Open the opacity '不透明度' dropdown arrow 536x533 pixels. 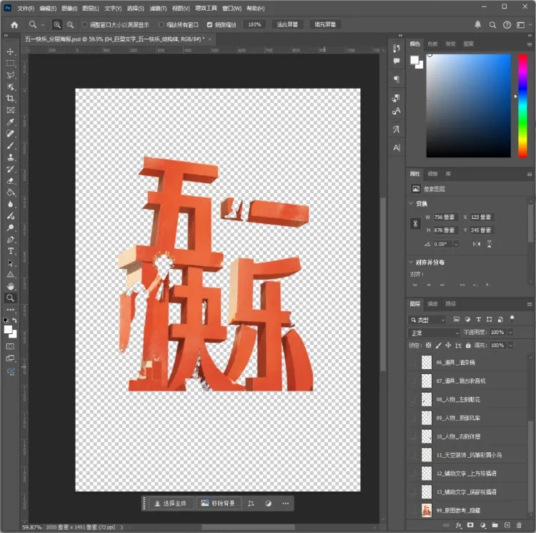coord(510,332)
